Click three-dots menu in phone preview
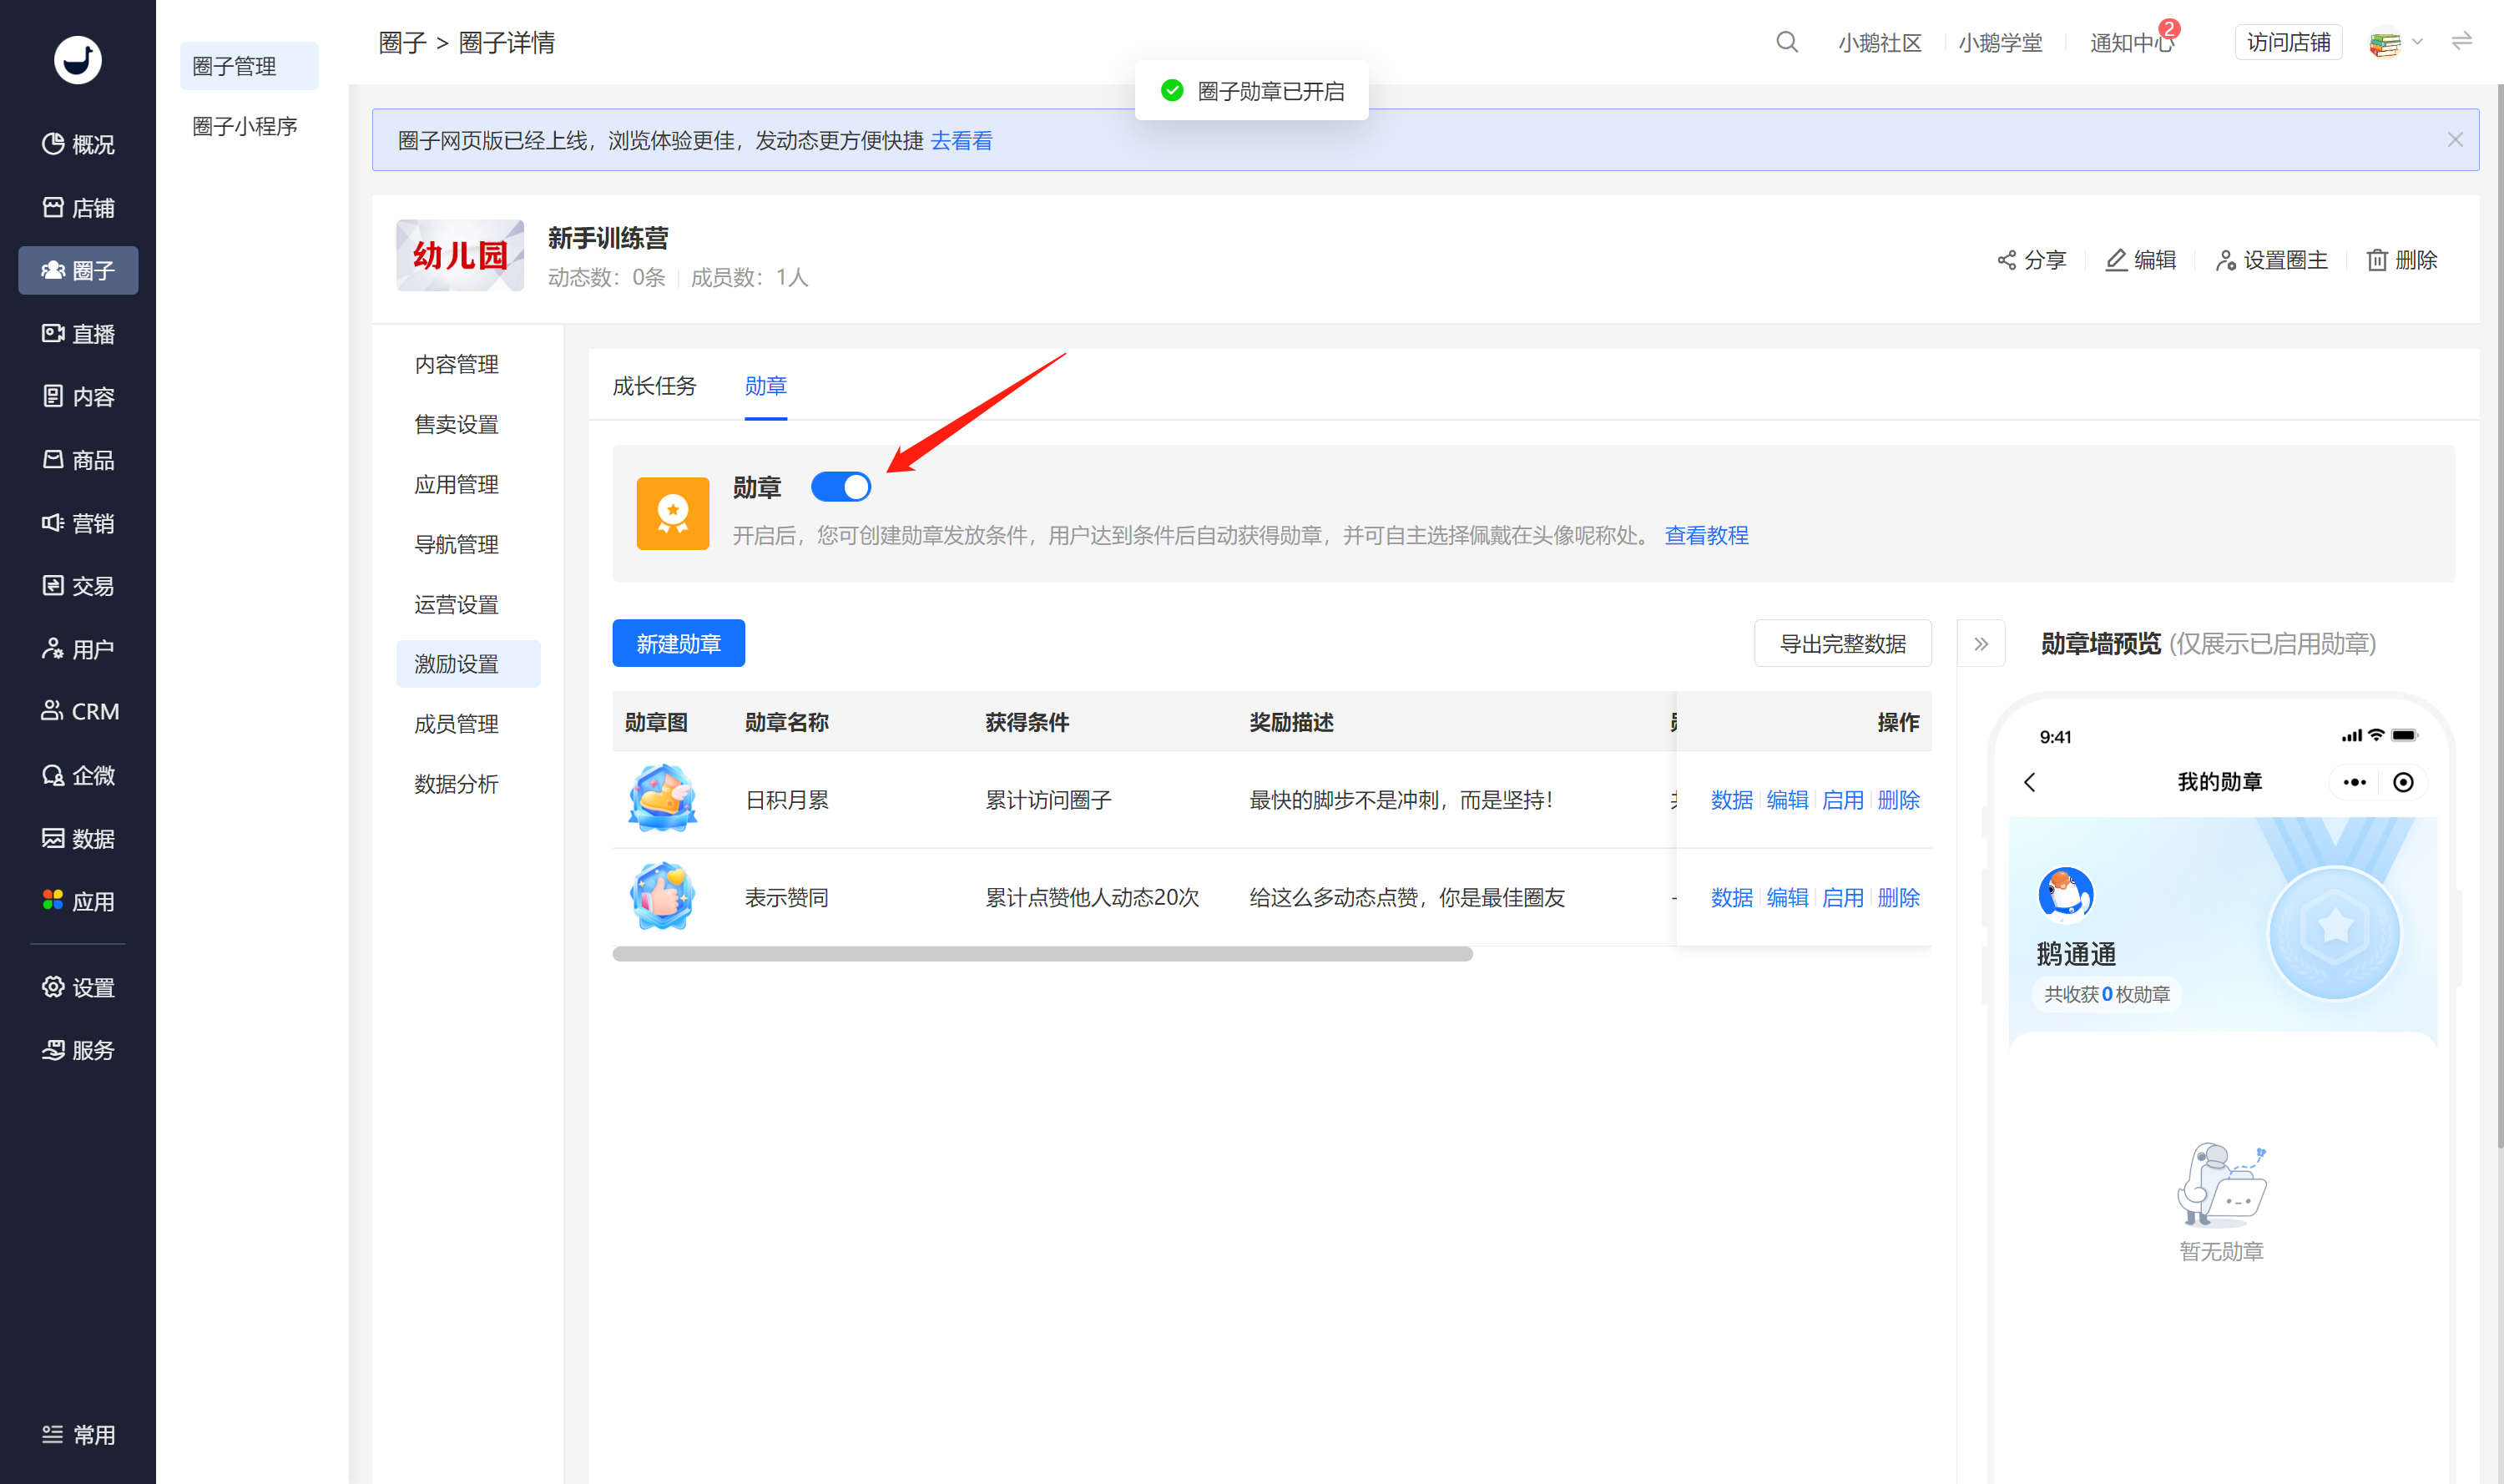This screenshot has height=1484, width=2504. coord(2354,782)
